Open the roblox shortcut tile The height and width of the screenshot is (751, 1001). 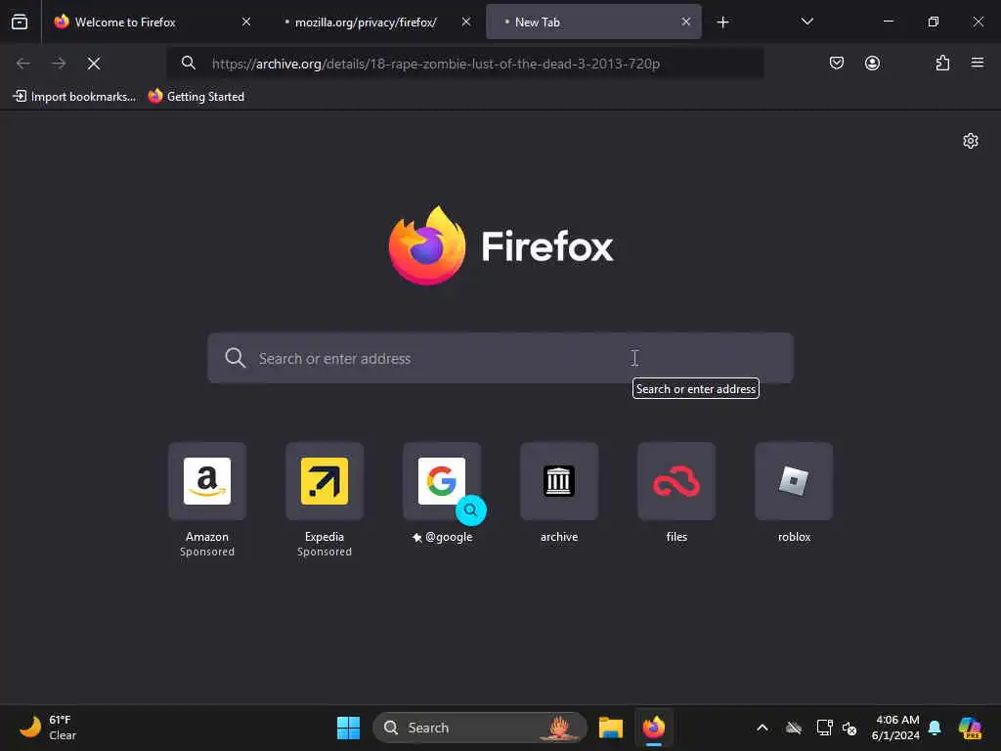coord(794,494)
